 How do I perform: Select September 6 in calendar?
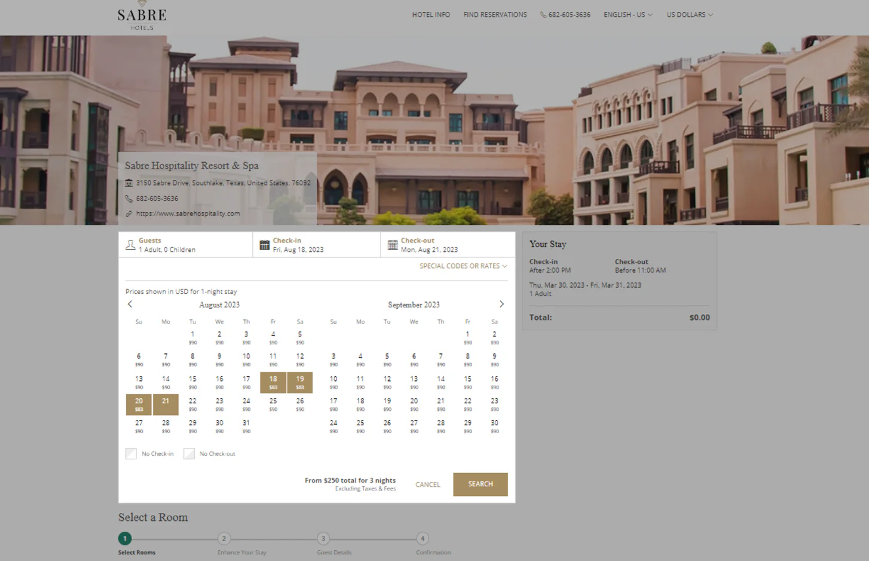pos(414,360)
